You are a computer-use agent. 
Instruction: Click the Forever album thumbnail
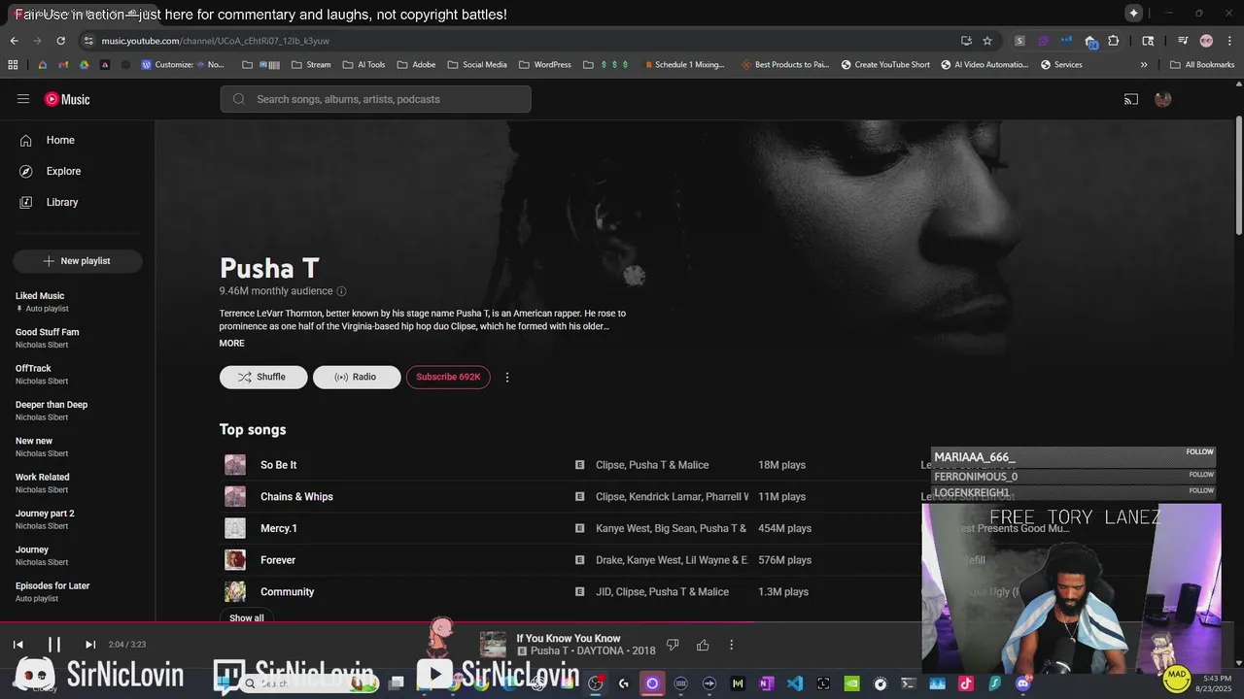[235, 560]
